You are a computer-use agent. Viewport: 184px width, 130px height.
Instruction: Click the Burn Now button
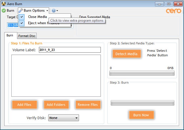(x=141, y=115)
